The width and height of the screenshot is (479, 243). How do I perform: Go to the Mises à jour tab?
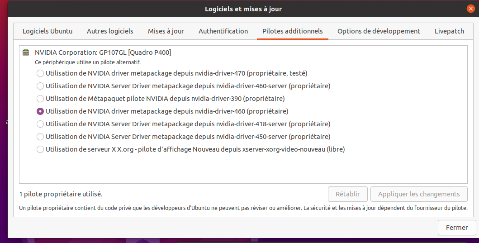coord(166,31)
